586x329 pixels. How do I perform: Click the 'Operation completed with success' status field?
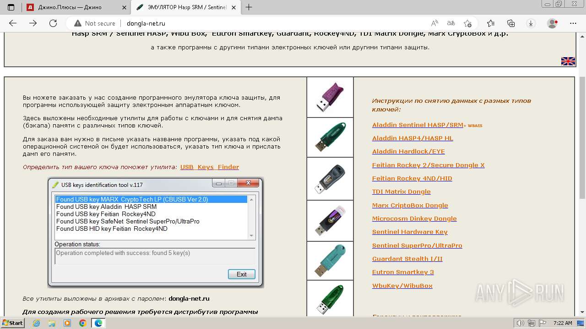pos(155,256)
